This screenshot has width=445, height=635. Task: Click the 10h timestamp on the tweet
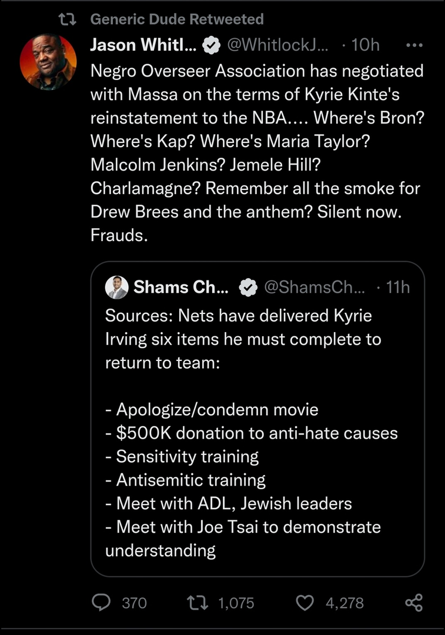tap(364, 45)
